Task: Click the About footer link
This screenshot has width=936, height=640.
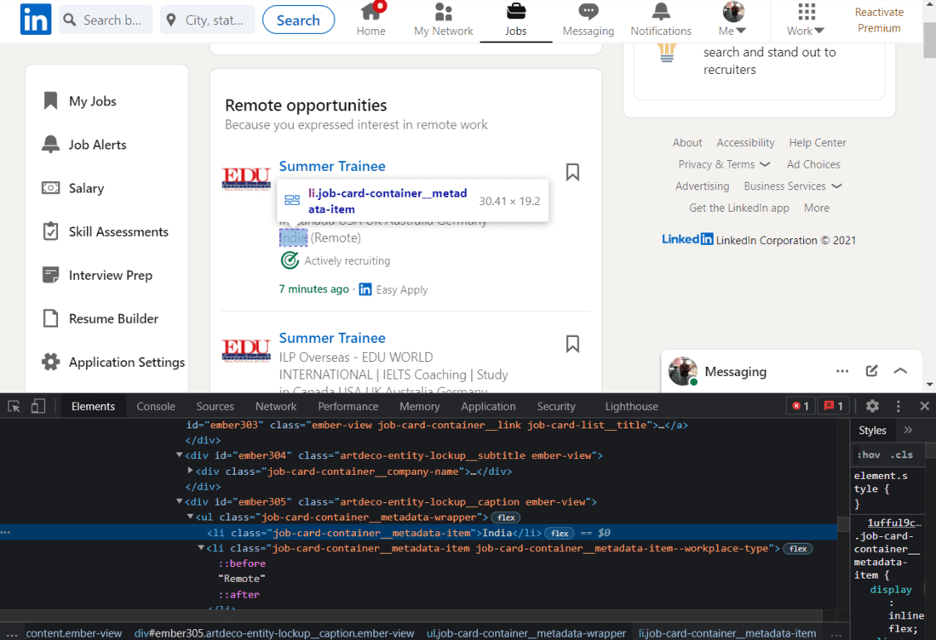Action: point(687,143)
